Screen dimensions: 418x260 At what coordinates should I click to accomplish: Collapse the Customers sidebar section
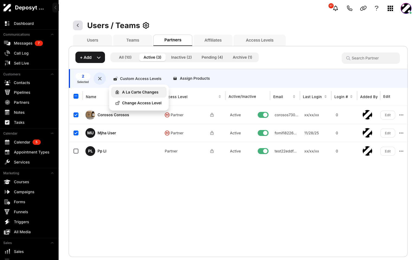(52, 74)
